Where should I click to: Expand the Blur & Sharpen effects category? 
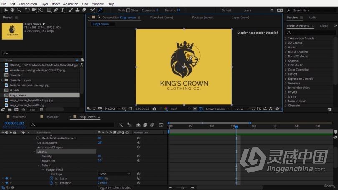click(x=286, y=52)
